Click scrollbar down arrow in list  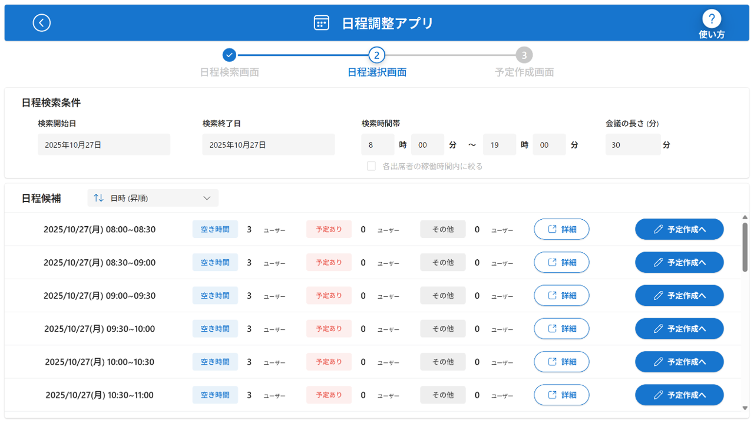coord(745,408)
